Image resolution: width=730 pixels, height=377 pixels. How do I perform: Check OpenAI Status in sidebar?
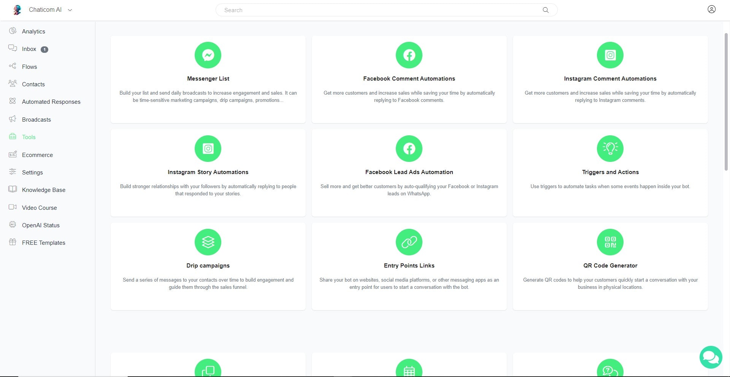[41, 225]
